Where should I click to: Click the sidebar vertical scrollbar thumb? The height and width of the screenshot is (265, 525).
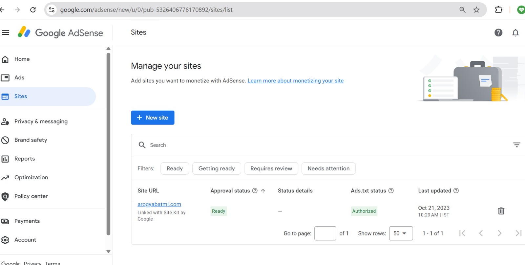tap(108, 144)
